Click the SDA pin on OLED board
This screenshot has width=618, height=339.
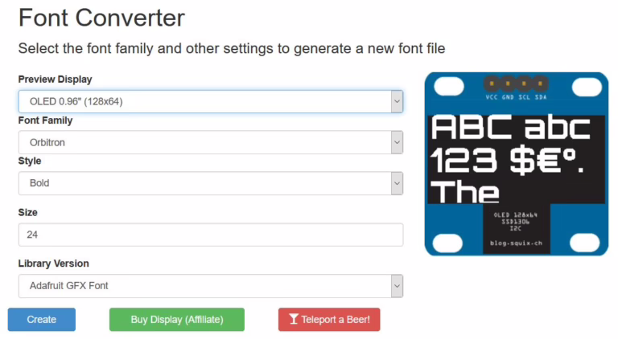(x=540, y=84)
